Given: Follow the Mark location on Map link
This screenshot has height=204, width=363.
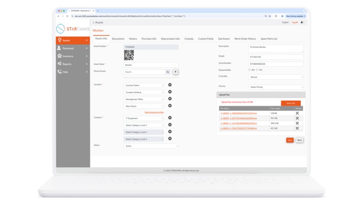Looking at the screenshot, I should [154, 112].
